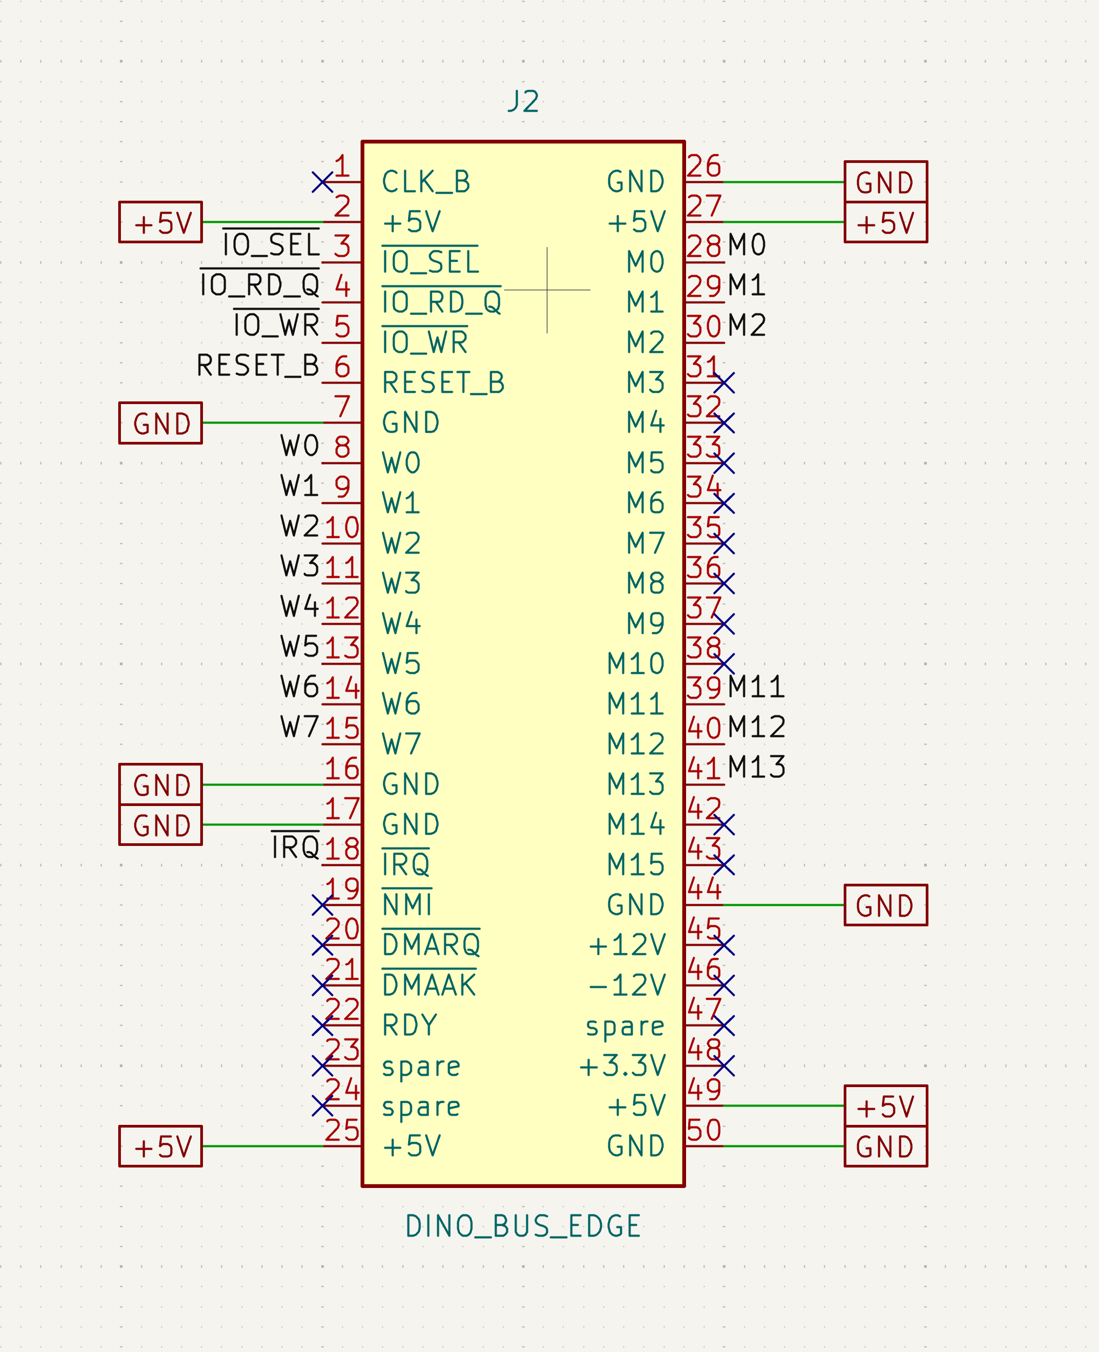Image resolution: width=1099 pixels, height=1352 pixels.
Task: Select the RESET_B net label outside pin 6
Action: [257, 366]
